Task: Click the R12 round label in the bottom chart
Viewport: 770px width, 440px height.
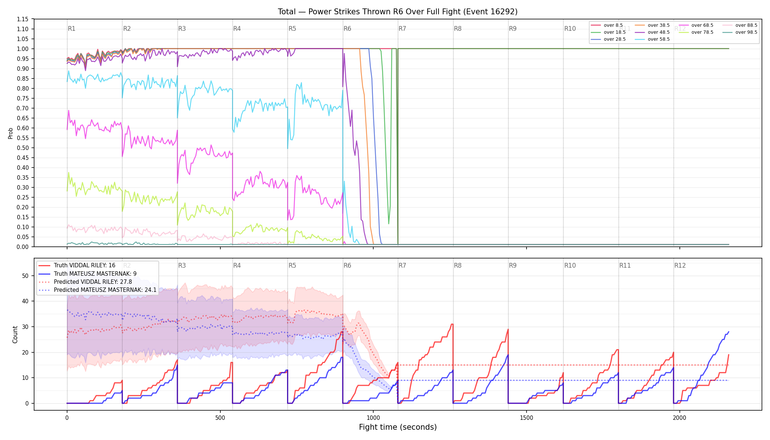Action: tap(680, 265)
